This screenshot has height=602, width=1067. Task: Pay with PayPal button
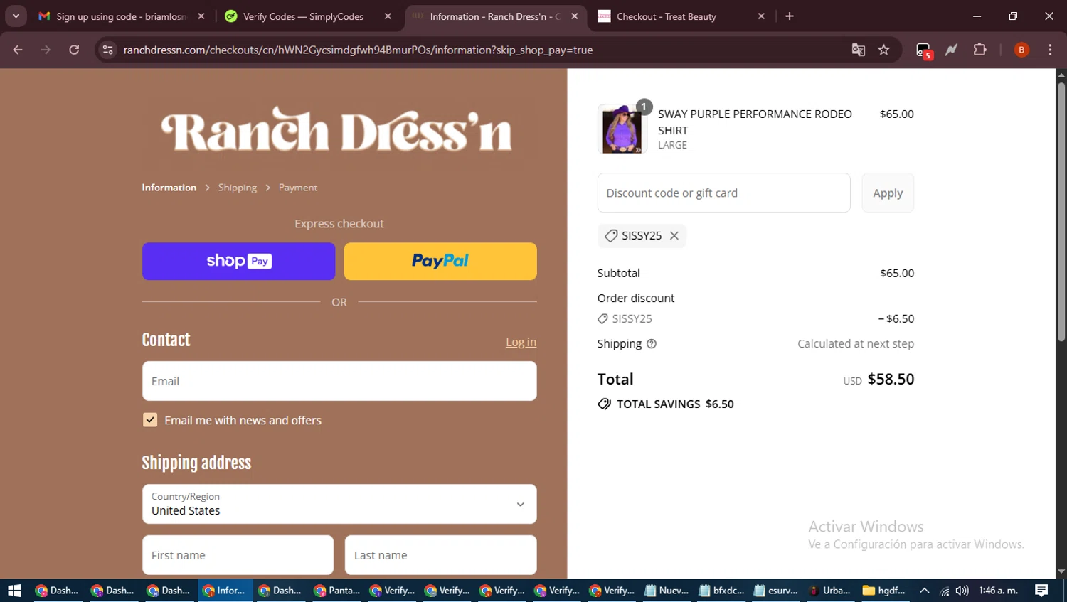point(440,262)
